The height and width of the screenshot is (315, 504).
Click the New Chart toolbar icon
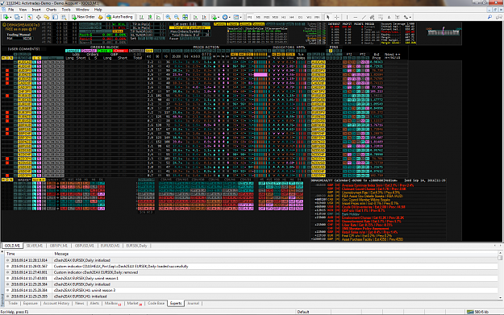6,17
